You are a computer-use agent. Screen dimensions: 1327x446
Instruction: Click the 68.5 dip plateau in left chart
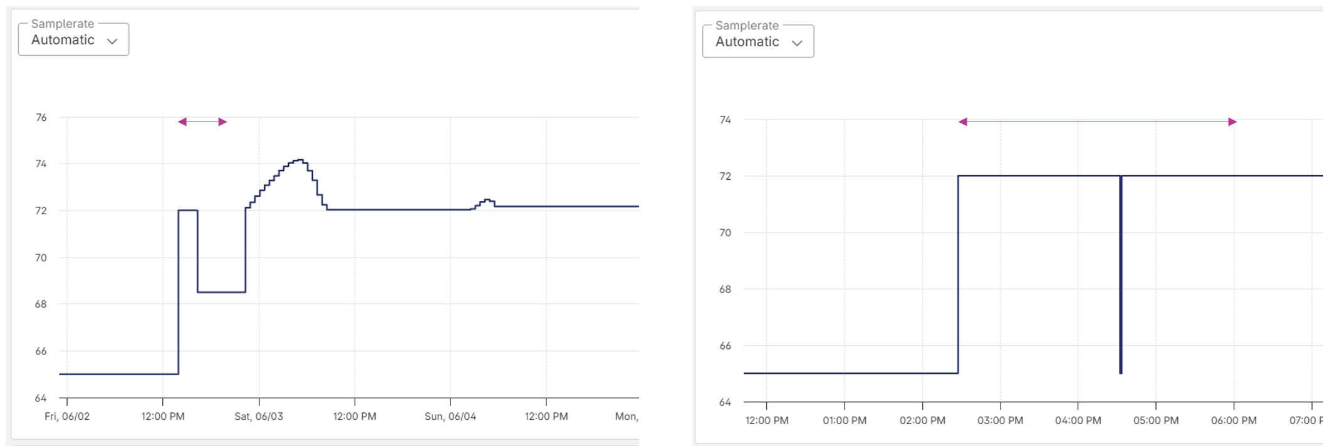point(221,292)
